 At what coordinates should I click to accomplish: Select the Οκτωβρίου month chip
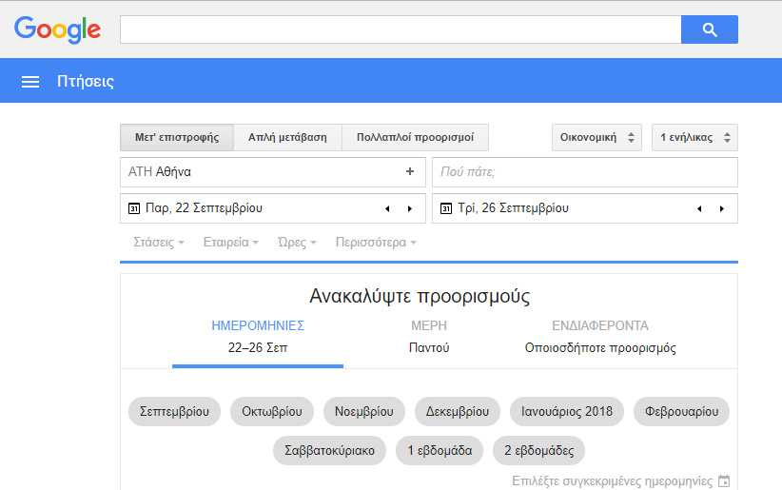273,412
